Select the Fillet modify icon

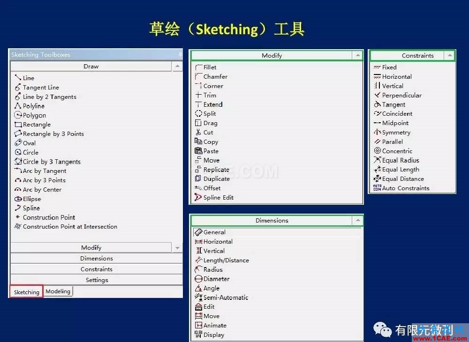pos(198,67)
